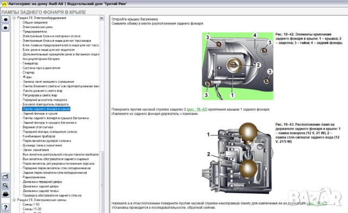Open Переключатели рулевой колонки
The height and width of the screenshot is (213, 348).
[x=47, y=141]
